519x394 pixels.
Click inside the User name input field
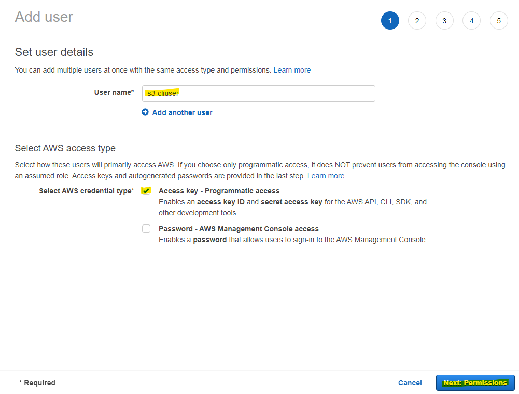coord(259,93)
